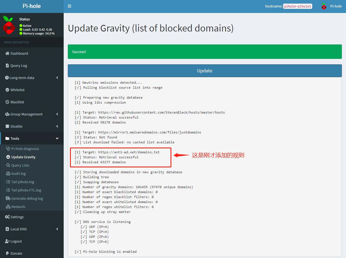
Task: Click the Pi-hole user label in the header
Action: point(336,6)
